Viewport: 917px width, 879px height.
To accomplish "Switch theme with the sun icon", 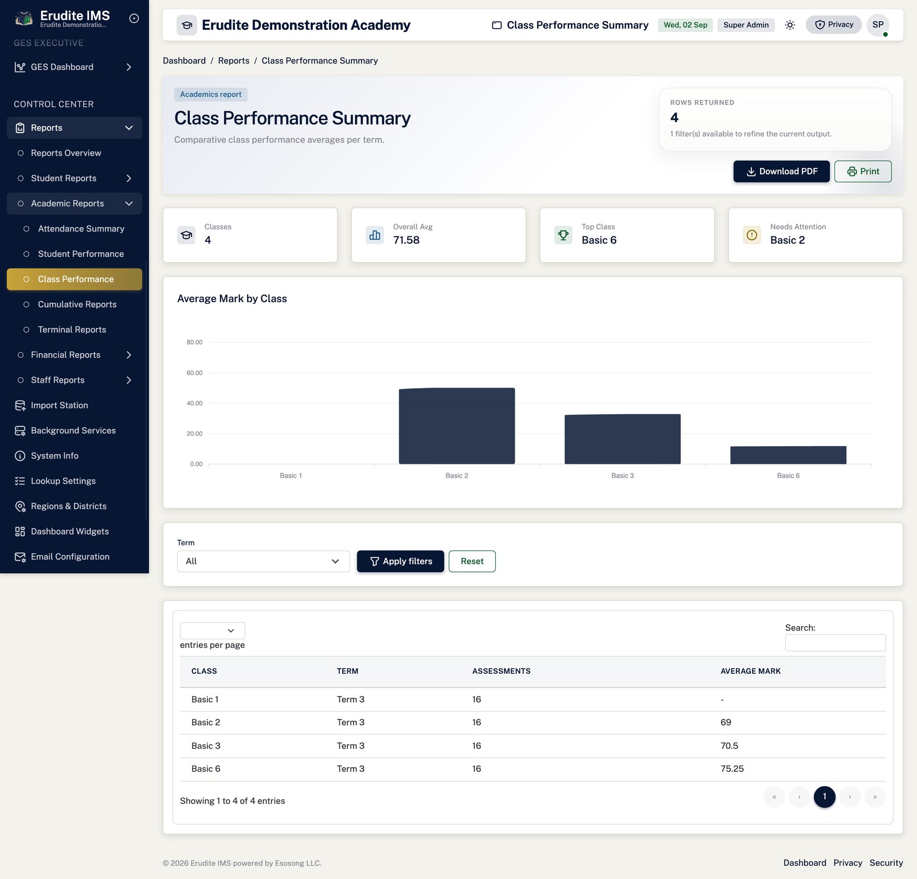I will click(790, 25).
